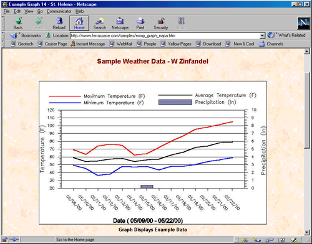The image size is (312, 244).
Task: Click the precipitation bar on the chart
Action: point(147,187)
